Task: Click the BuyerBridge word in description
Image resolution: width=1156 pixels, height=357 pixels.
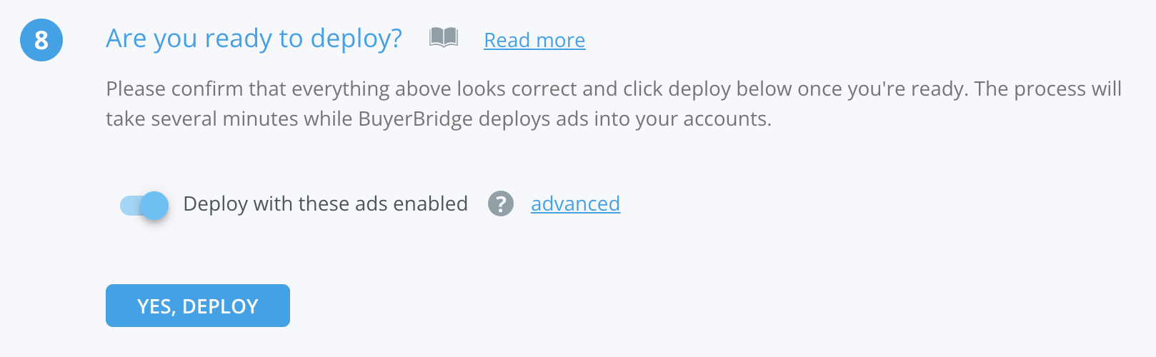Action: pos(416,119)
